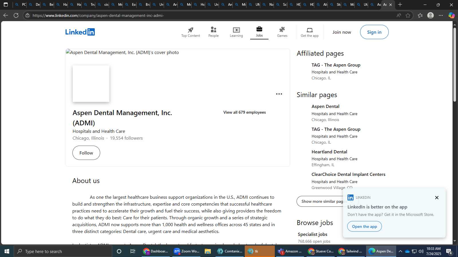Image resolution: width=458 pixels, height=257 pixels.
Task: Refresh the page
Action: pos(16,15)
